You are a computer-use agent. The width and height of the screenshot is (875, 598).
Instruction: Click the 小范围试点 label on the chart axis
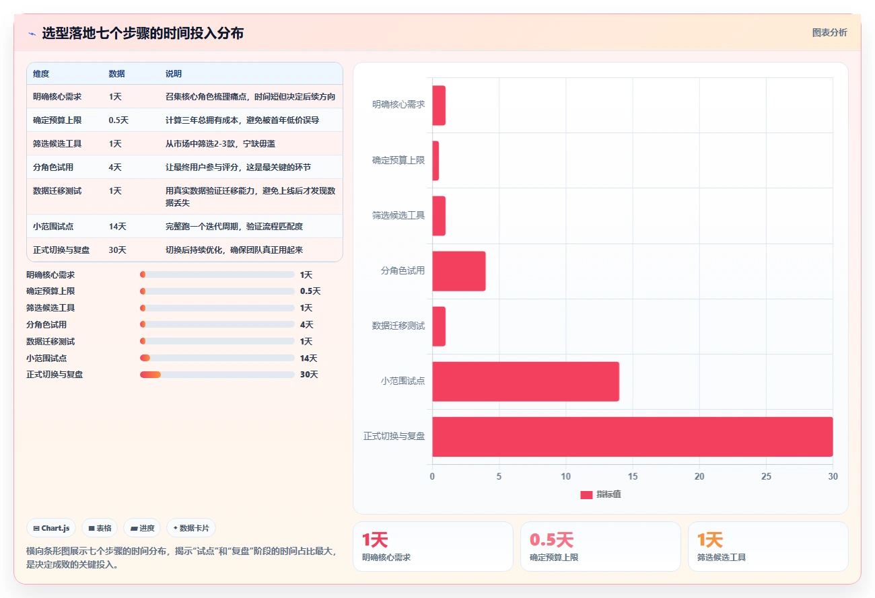403,381
